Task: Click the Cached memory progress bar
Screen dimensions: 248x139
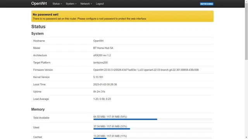Action: click(152, 138)
